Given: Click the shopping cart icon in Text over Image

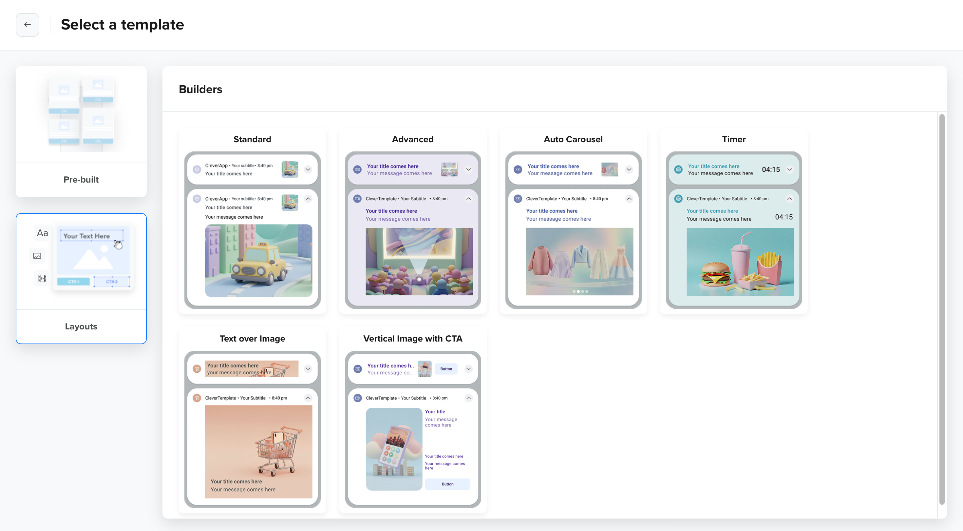Looking at the screenshot, I should click(x=197, y=369).
